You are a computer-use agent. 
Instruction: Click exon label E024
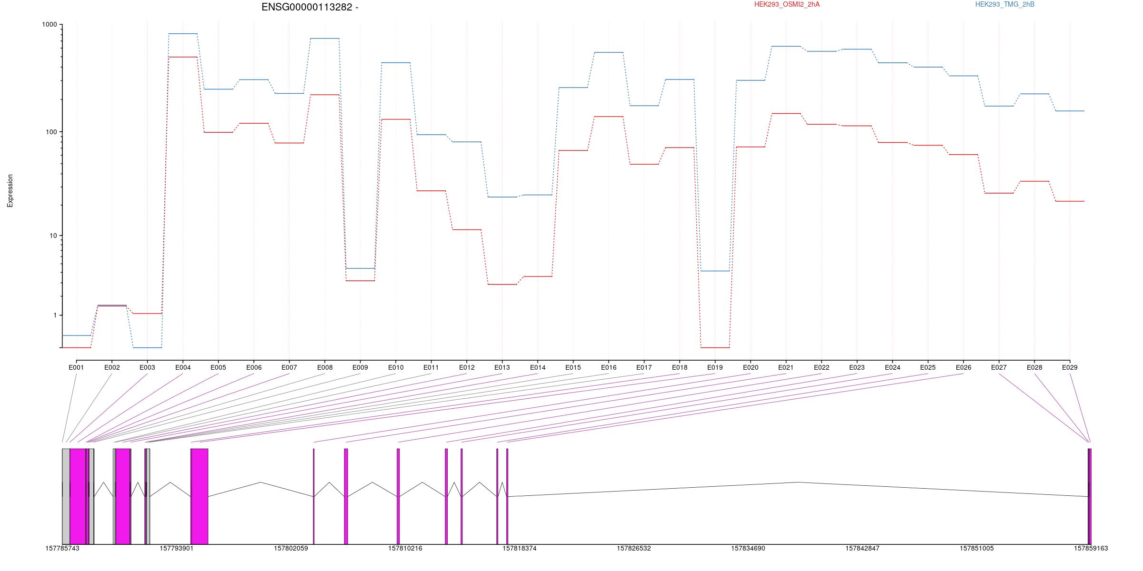point(892,367)
